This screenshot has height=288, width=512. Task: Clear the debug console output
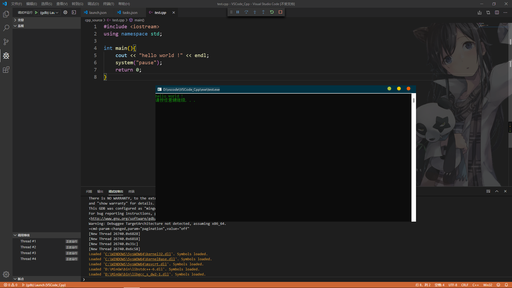coord(488,191)
